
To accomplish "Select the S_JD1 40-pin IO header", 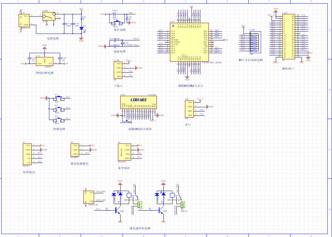I will 289,36.
